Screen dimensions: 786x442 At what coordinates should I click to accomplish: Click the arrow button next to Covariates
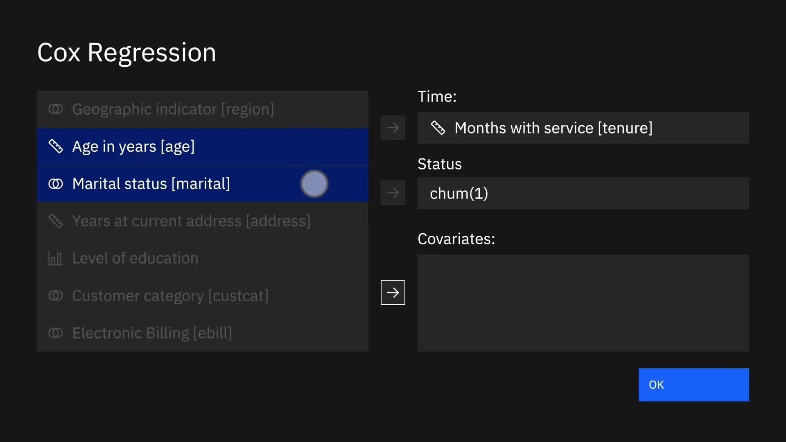[393, 293]
